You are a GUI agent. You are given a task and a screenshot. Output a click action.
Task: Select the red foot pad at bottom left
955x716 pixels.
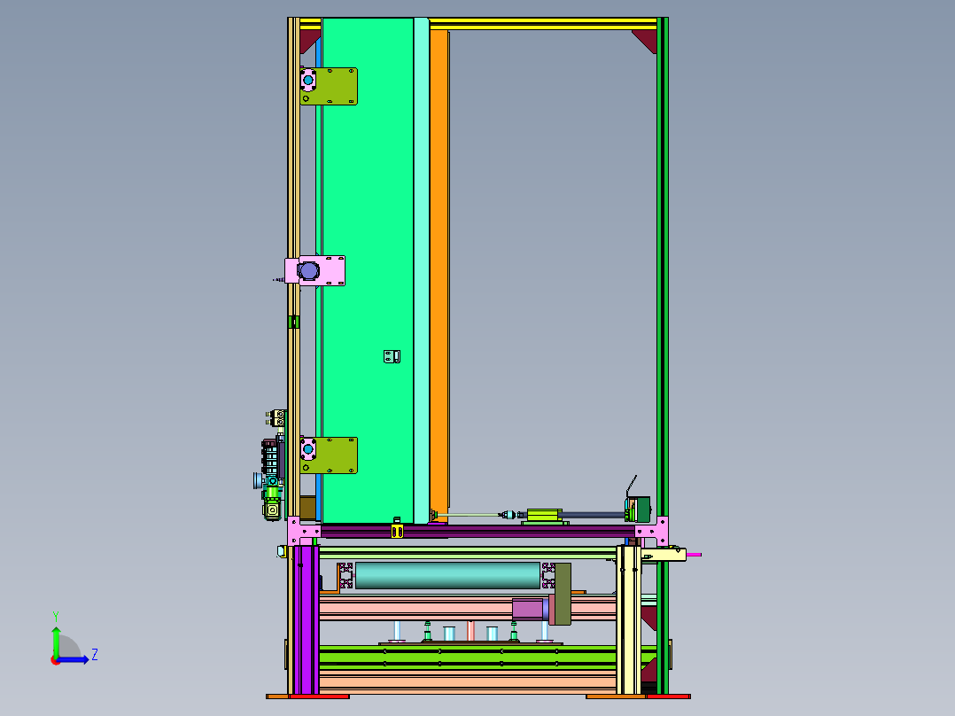pyautogui.click(x=318, y=697)
